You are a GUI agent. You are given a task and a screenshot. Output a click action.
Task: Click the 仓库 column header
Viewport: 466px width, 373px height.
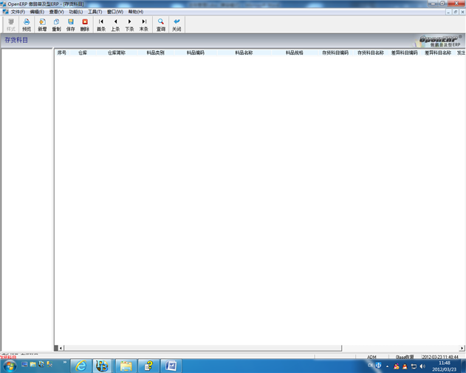coord(83,53)
